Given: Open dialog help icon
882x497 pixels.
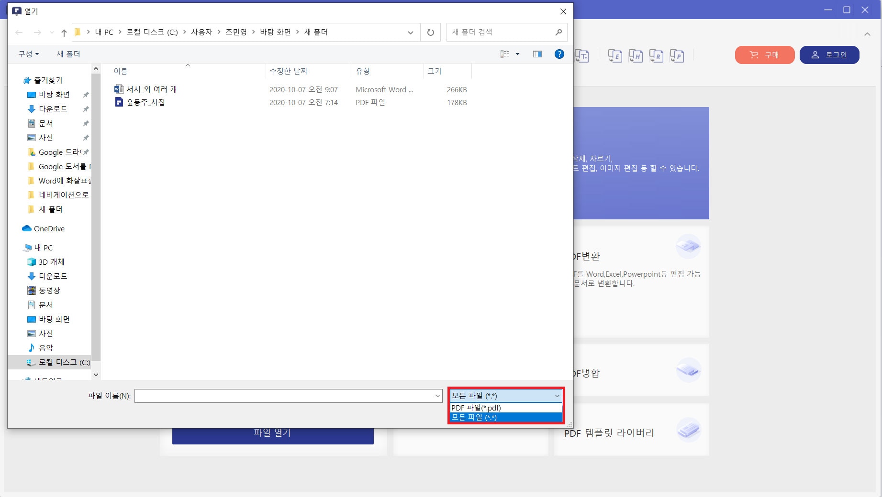Looking at the screenshot, I should [559, 54].
